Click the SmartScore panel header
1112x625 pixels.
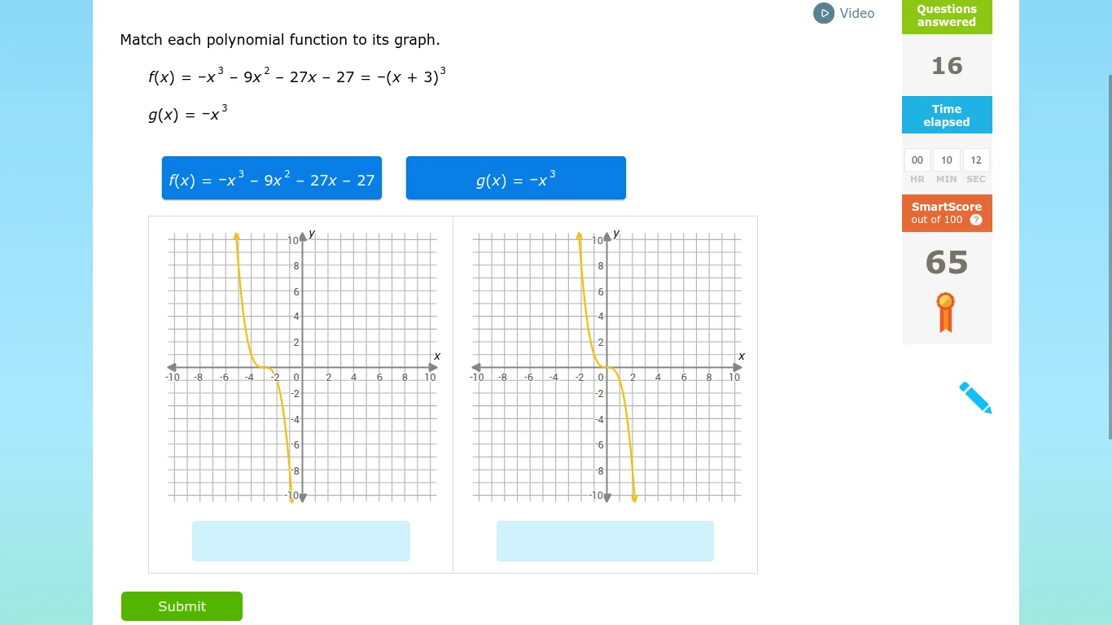946,213
